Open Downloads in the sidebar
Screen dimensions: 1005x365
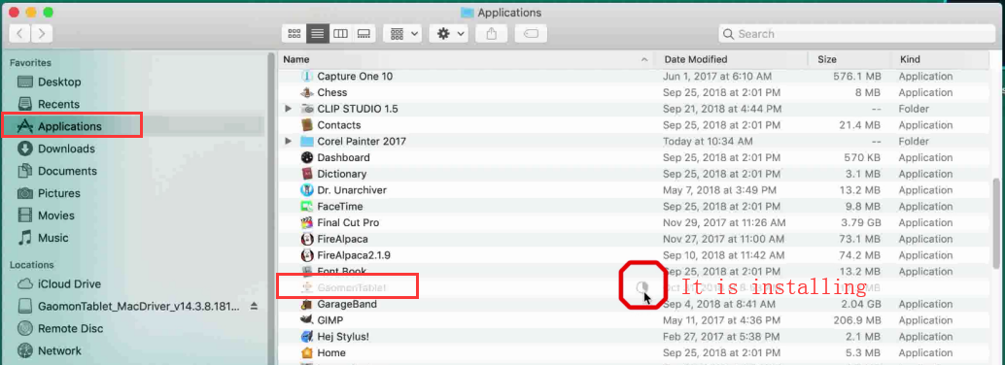(x=66, y=149)
